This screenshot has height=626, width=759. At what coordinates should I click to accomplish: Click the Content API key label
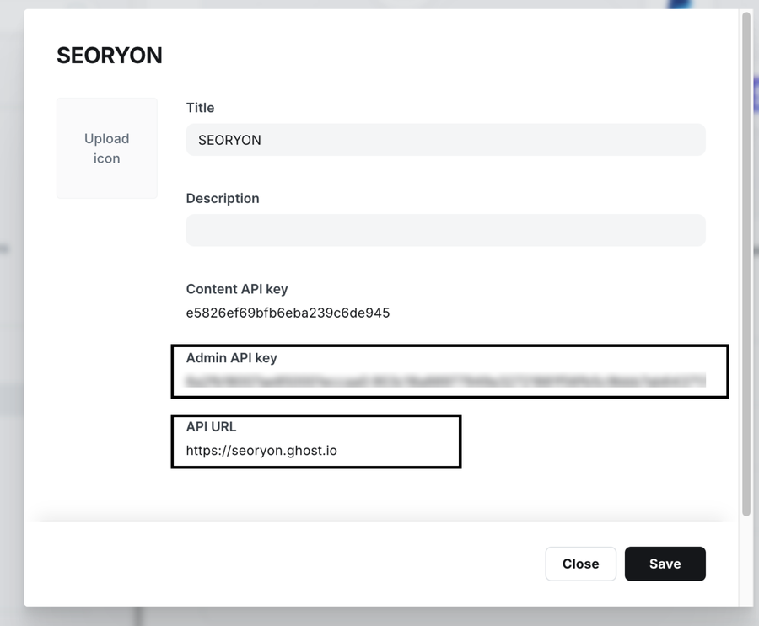pyautogui.click(x=237, y=289)
